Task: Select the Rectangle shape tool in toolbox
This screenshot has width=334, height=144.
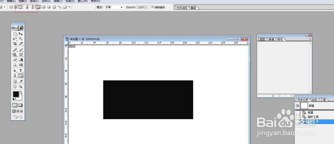Action: 21,76
